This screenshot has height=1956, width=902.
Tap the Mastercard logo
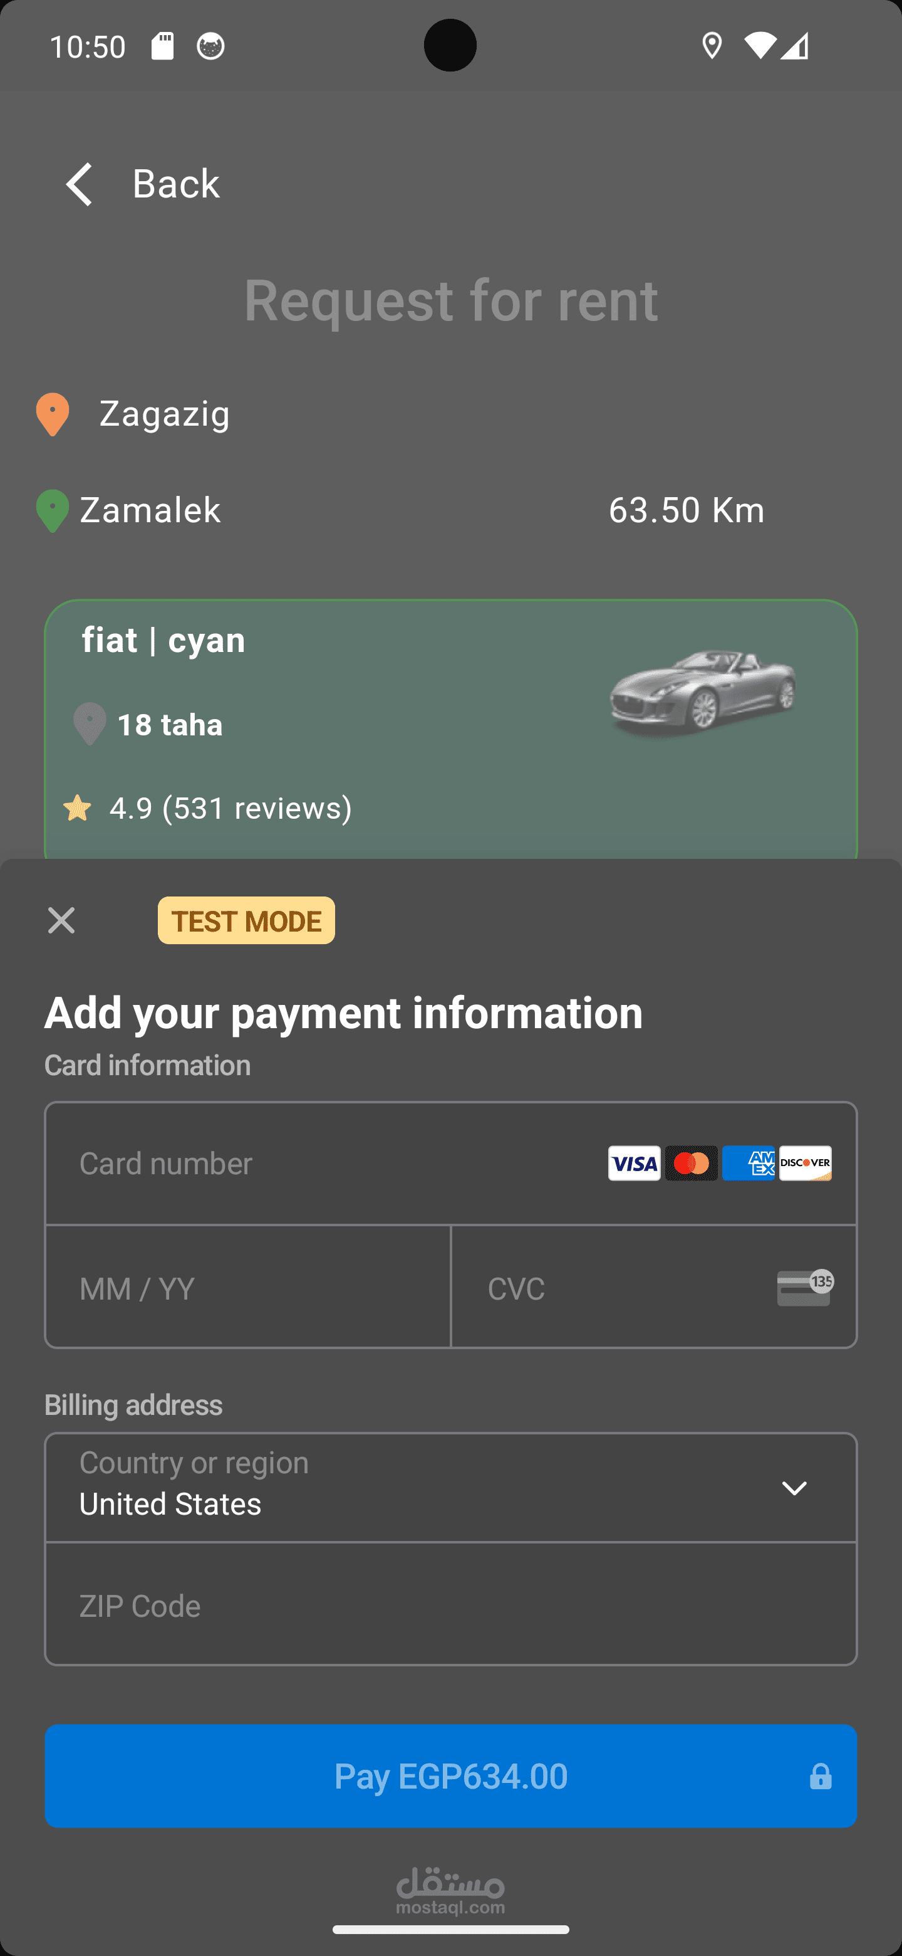pos(691,1164)
